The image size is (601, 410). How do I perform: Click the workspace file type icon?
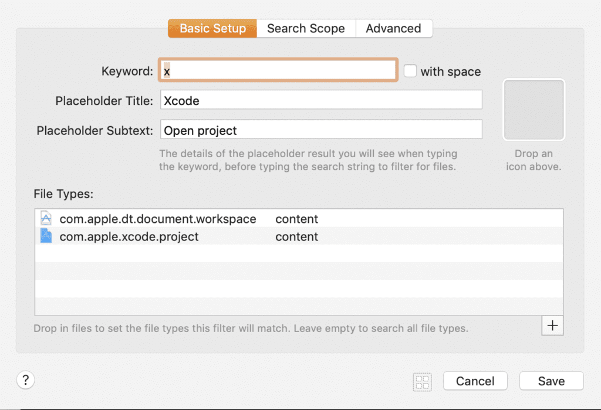46,219
